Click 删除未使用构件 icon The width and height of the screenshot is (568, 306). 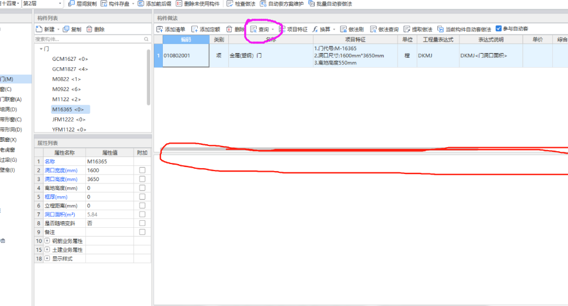[x=179, y=4]
